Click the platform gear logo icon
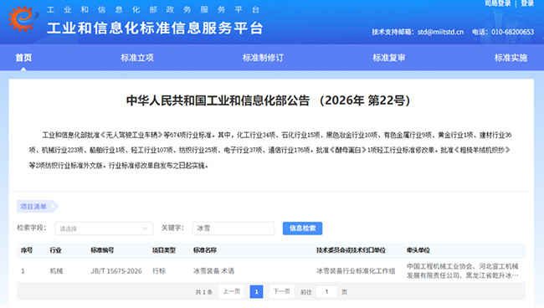This screenshot has width=544, height=308. pos(23,18)
